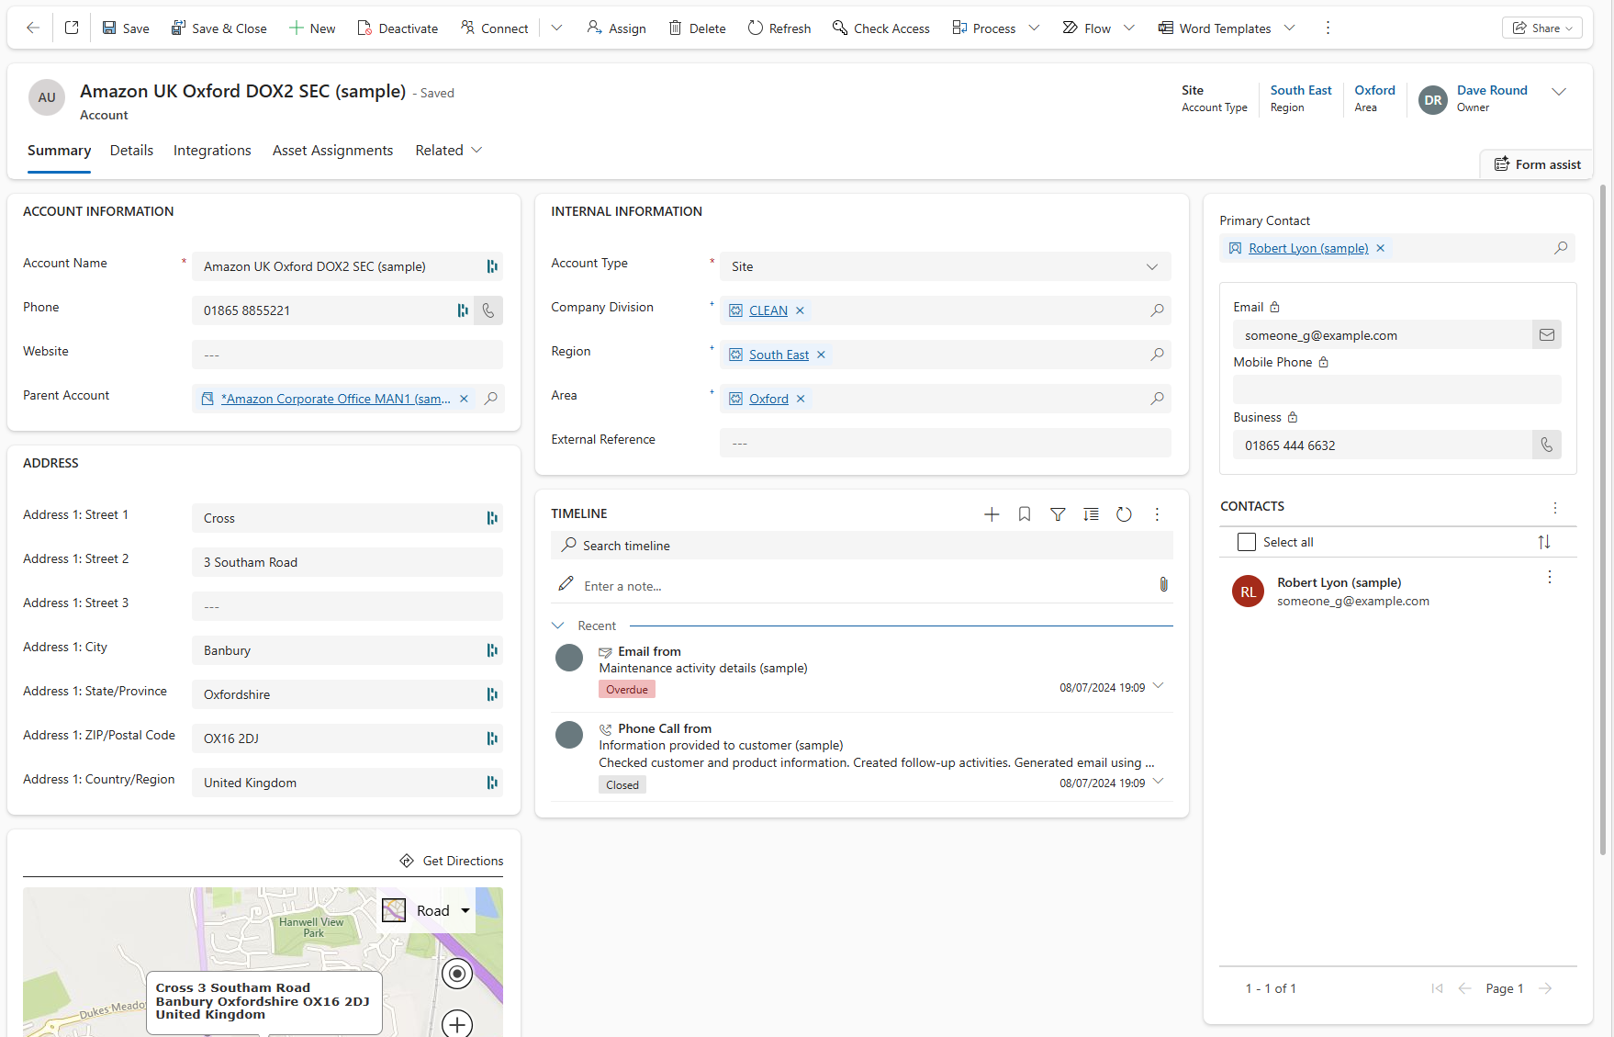
Task: Open the Account Type dropdown showing Site
Action: coord(1152,266)
